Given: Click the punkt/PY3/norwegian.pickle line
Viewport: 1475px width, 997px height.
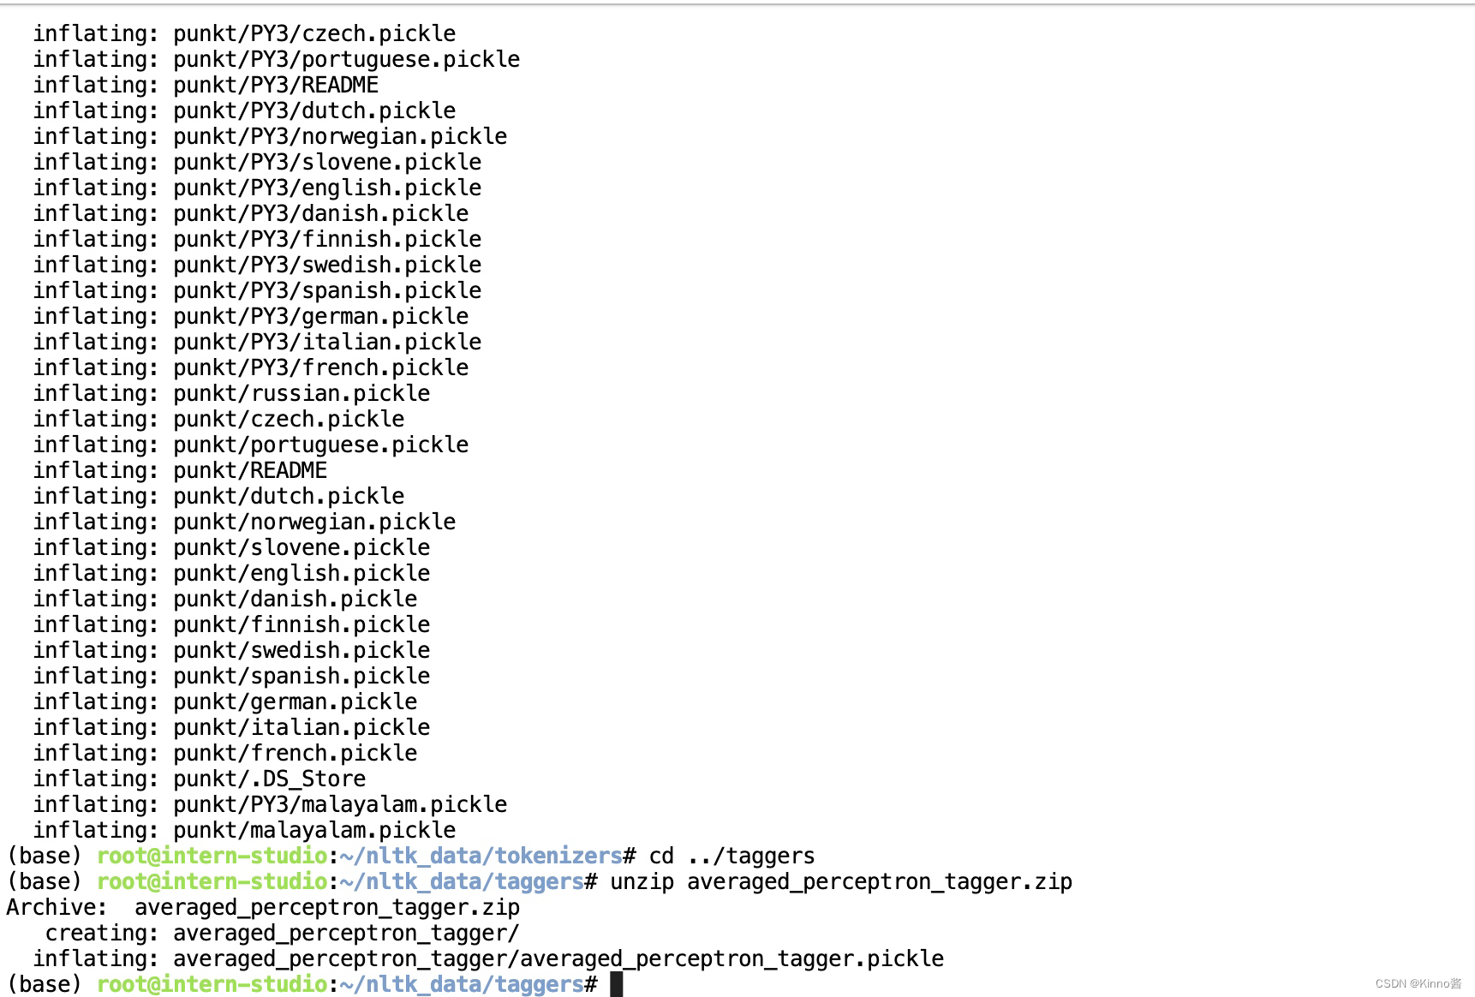Looking at the screenshot, I should pyautogui.click(x=270, y=136).
